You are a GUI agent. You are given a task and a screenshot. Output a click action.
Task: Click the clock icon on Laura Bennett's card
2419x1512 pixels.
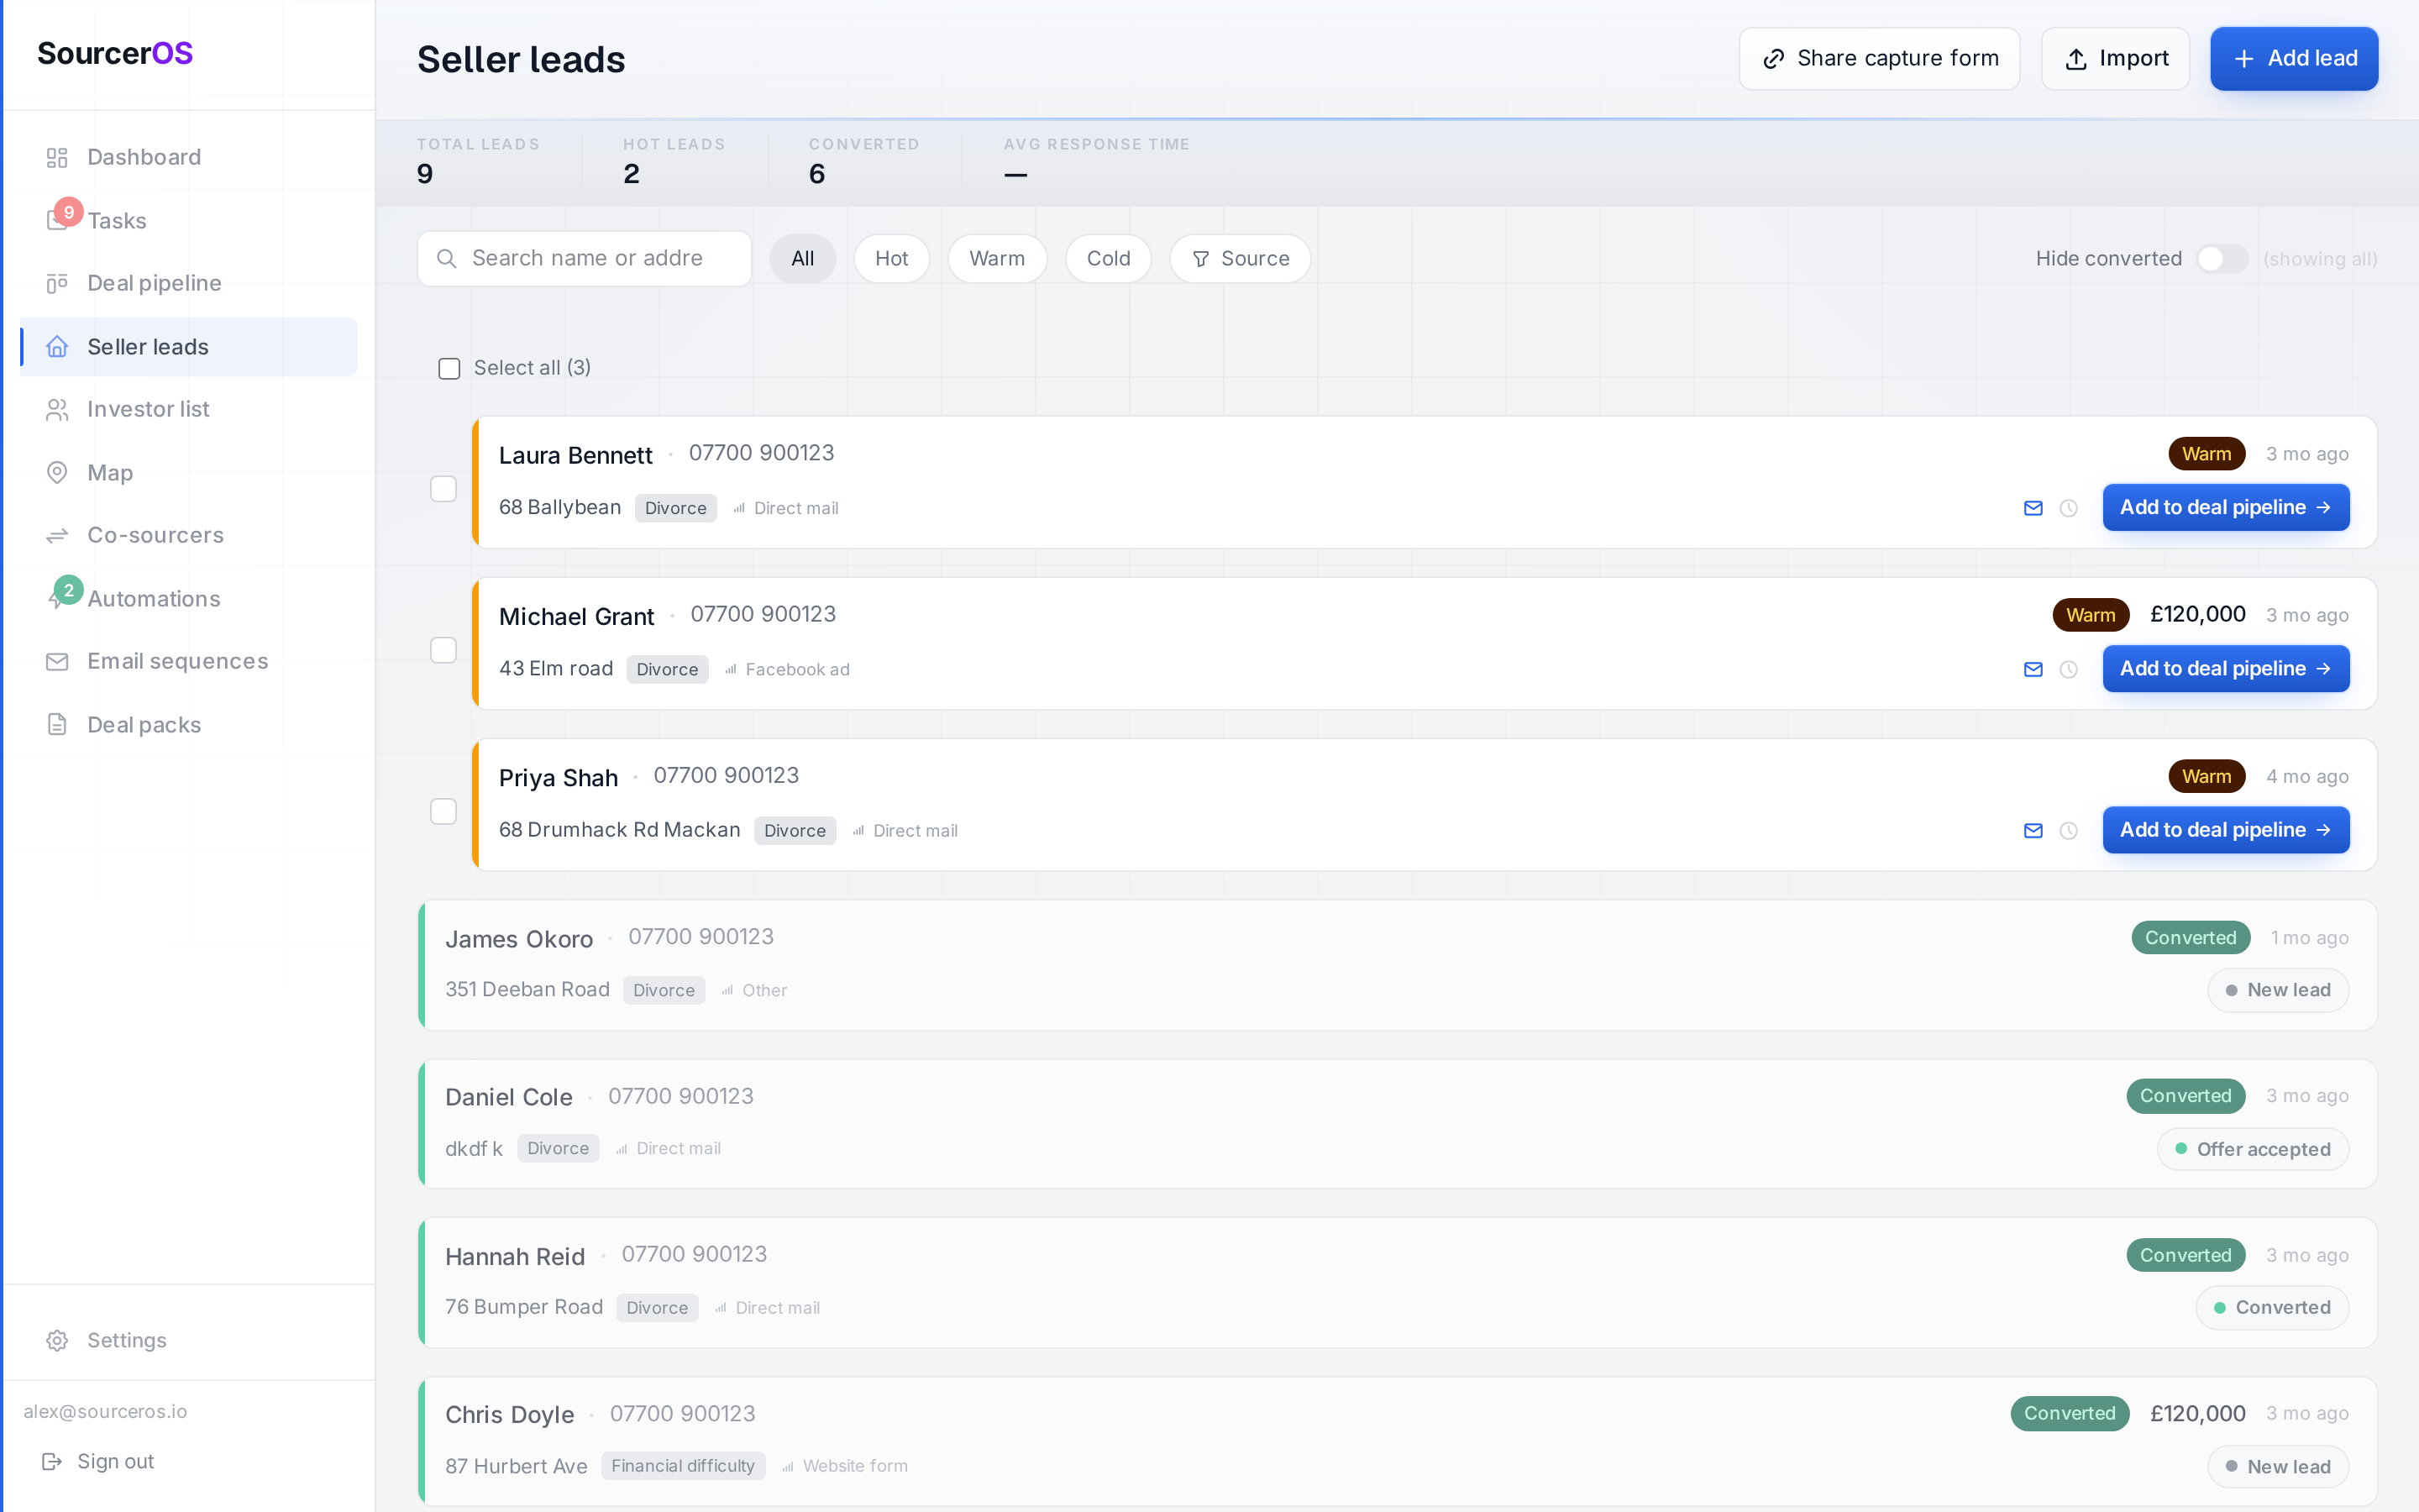2069,508
